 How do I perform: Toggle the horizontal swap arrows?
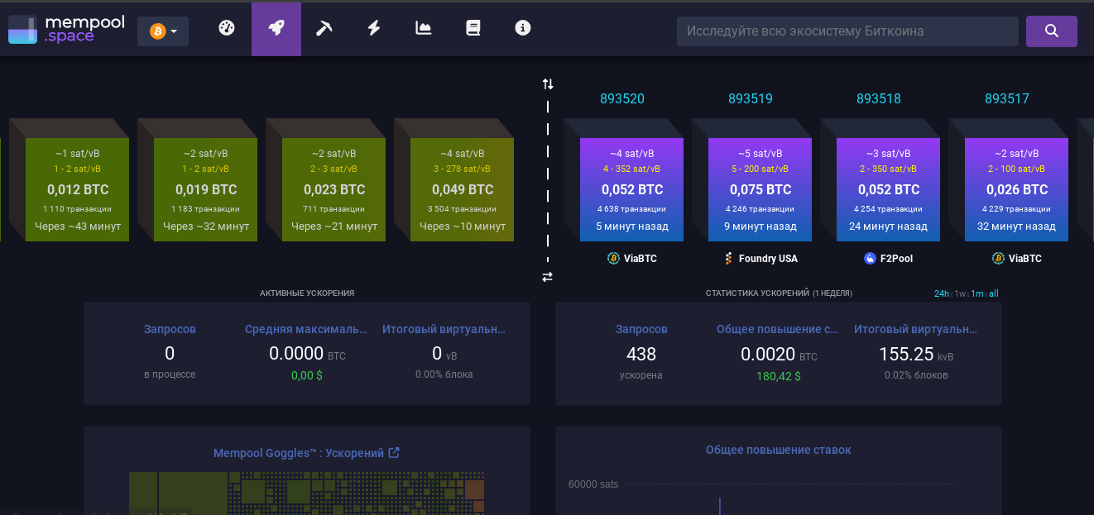(x=547, y=277)
